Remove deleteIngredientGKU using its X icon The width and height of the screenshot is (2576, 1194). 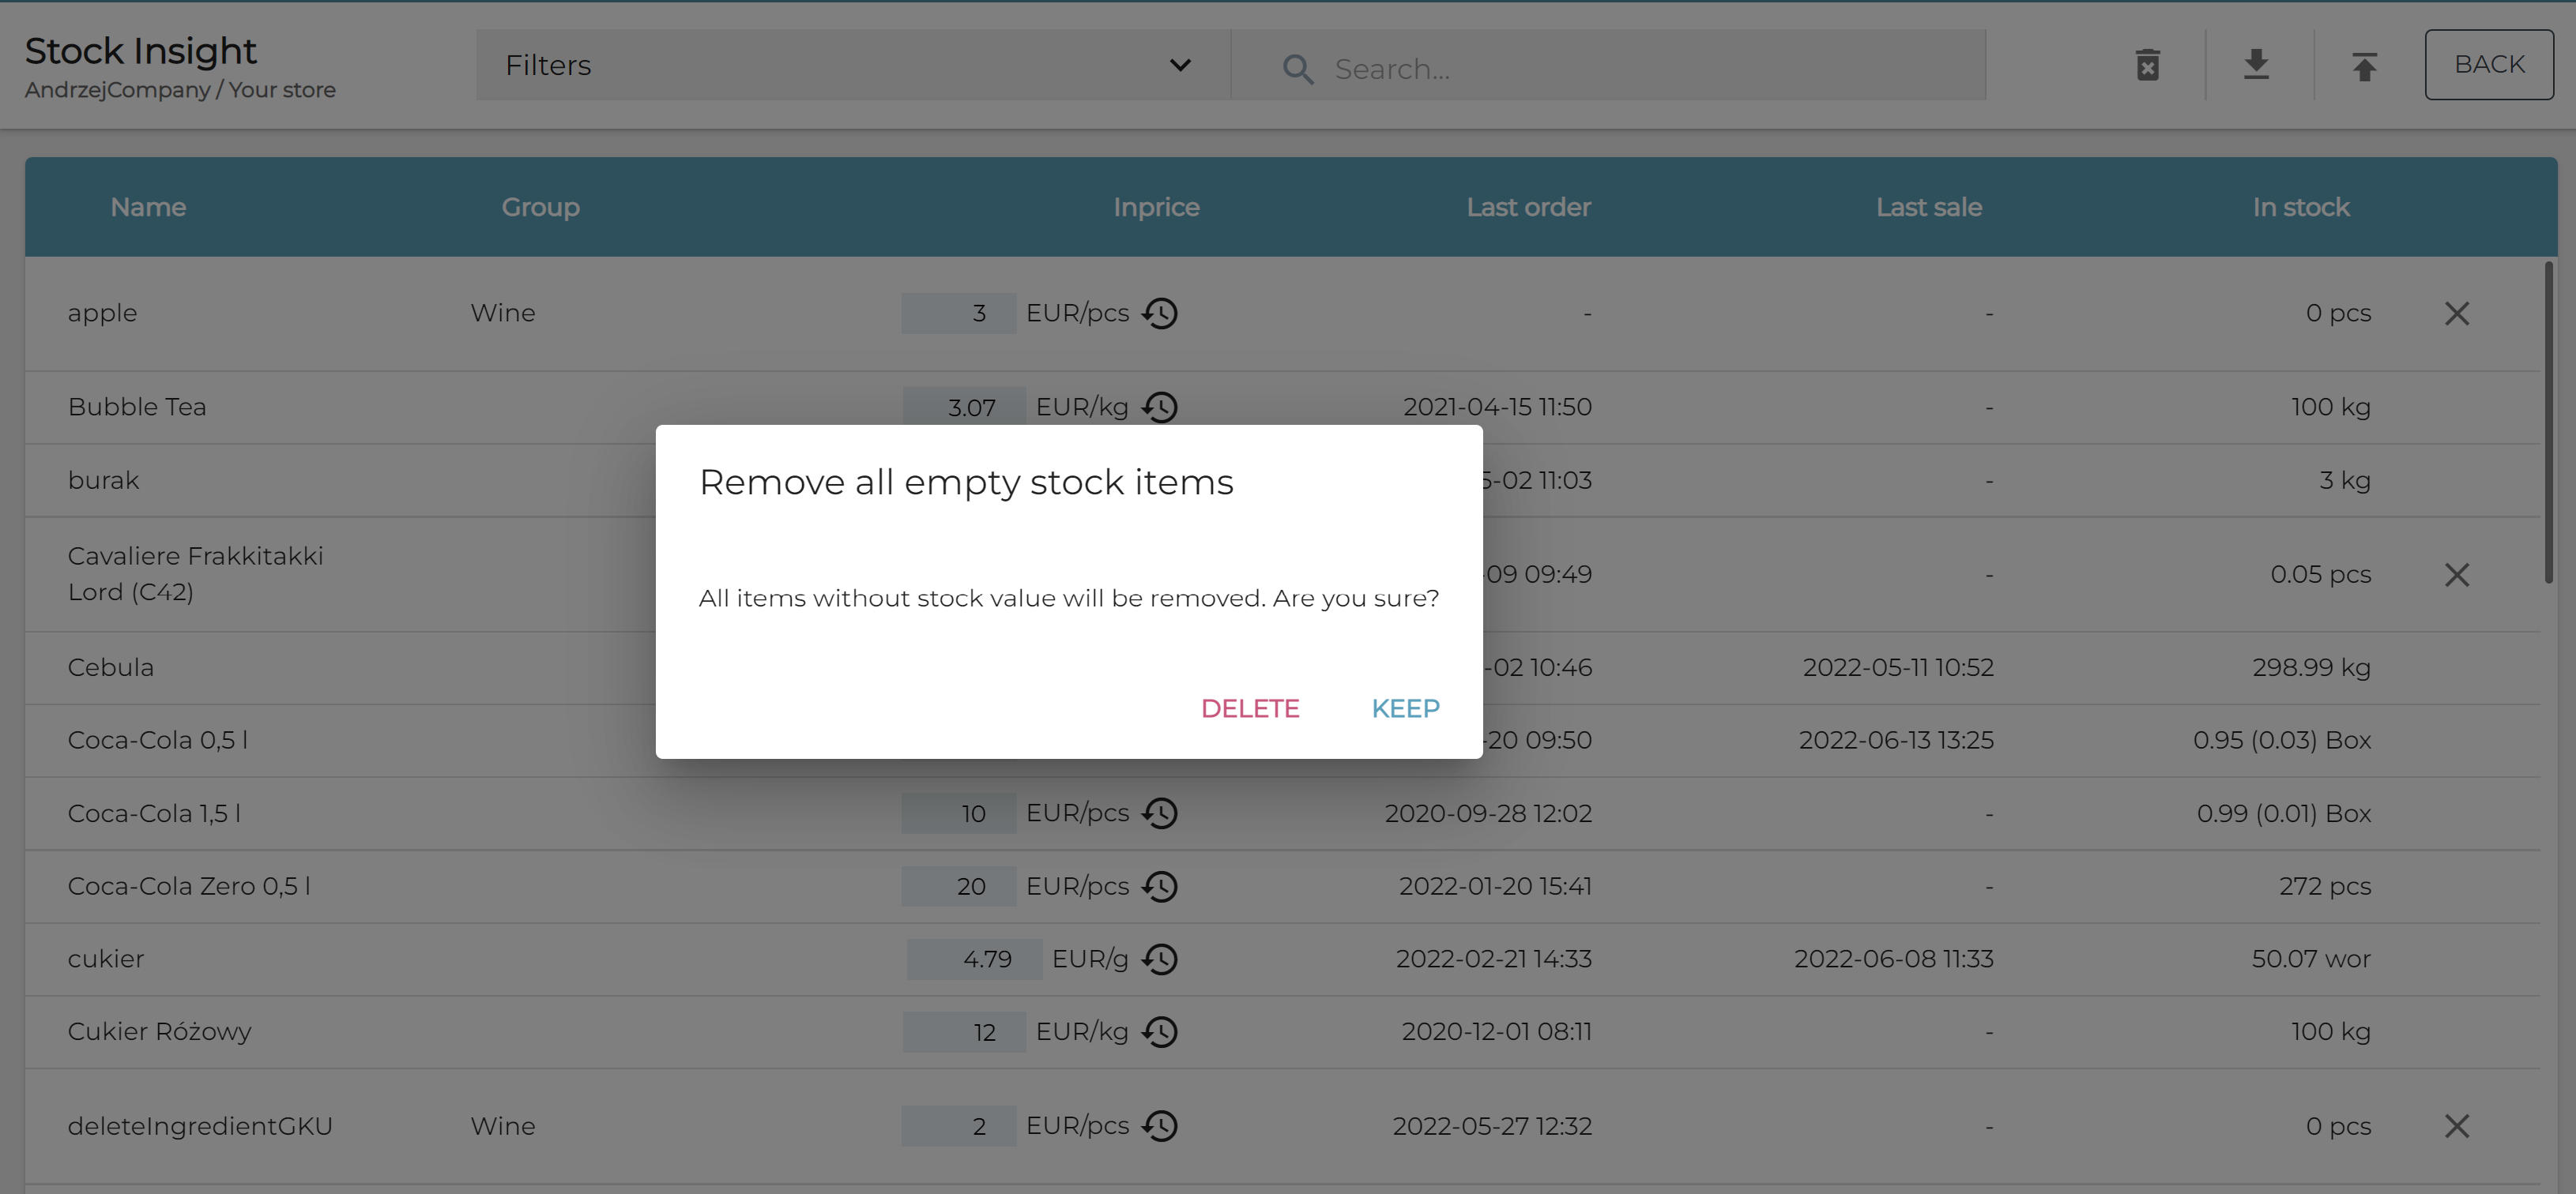[x=2456, y=1126]
